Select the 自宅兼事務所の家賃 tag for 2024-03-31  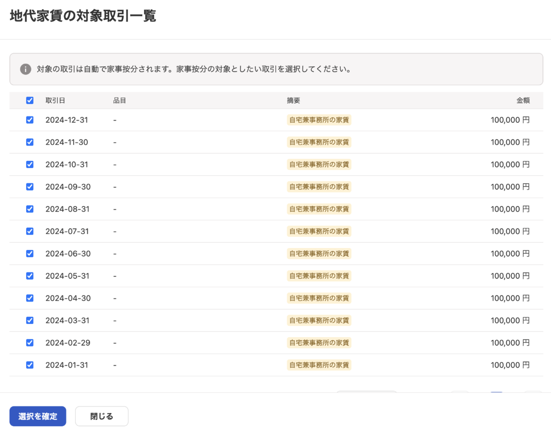pyautogui.click(x=319, y=320)
